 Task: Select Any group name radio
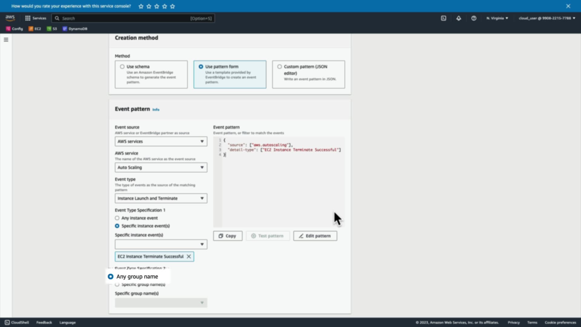[110, 276]
